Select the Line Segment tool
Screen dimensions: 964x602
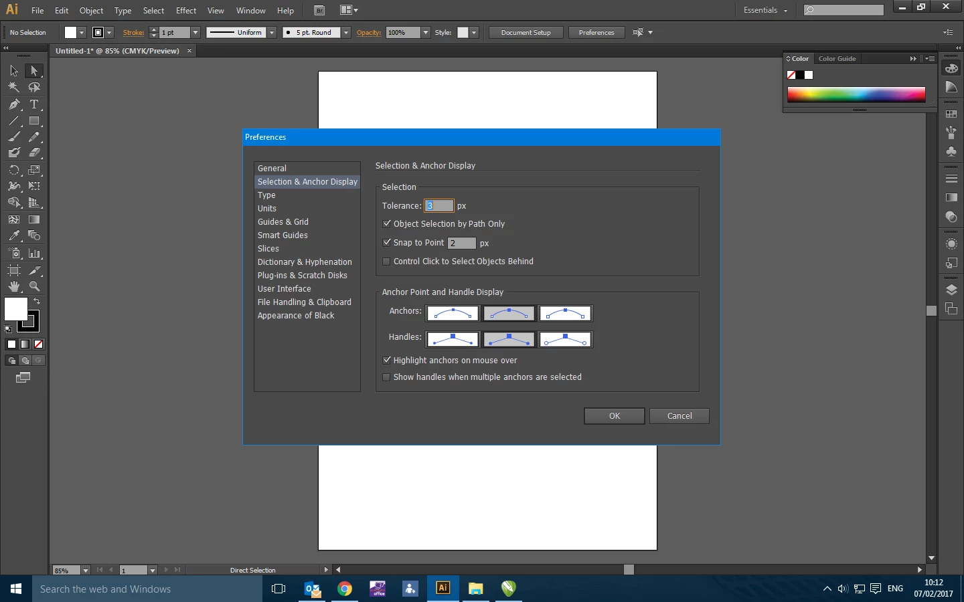pos(14,121)
